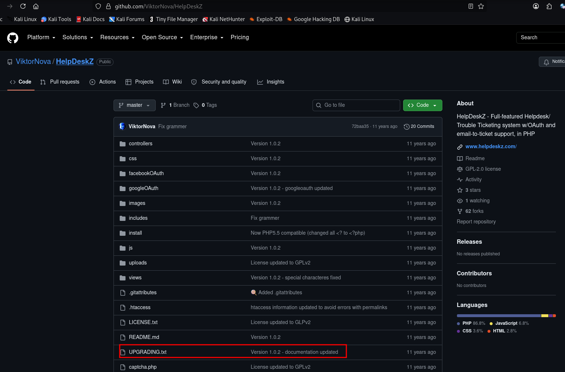
Task: Open the Pricing link
Action: click(x=240, y=37)
